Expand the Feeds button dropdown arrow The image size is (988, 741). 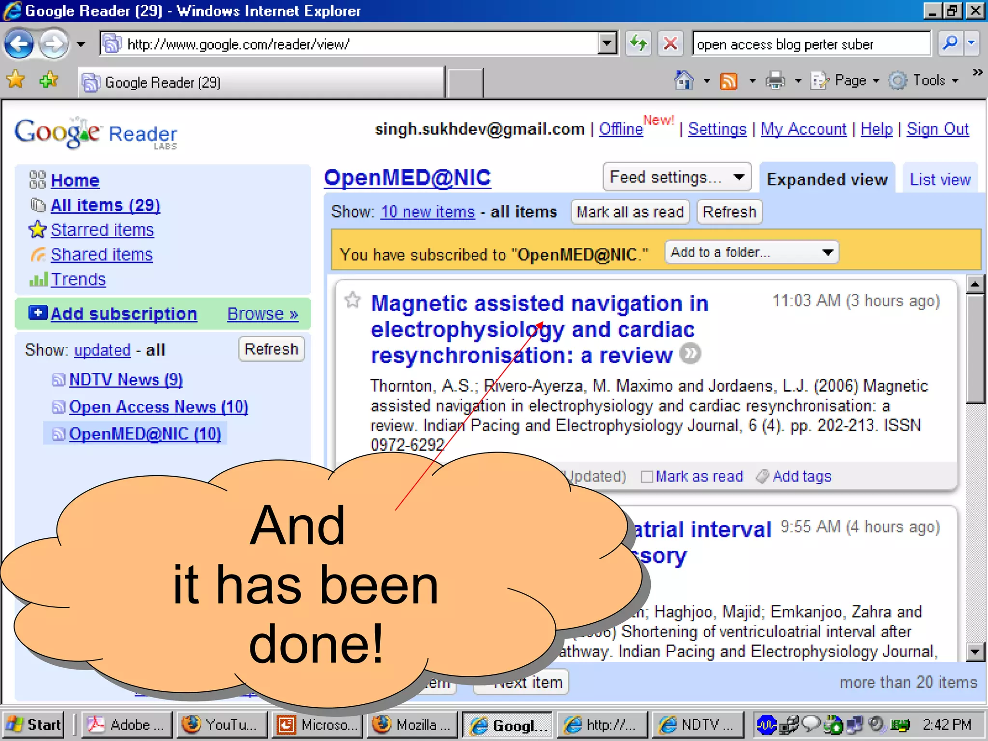(752, 81)
